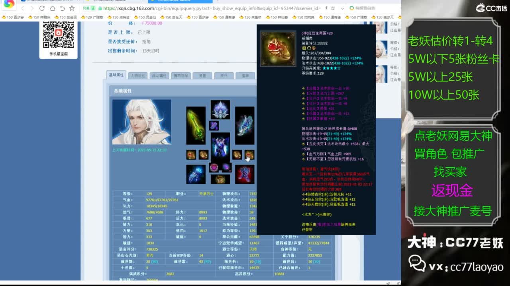The width and height of the screenshot is (510, 286).
Task: Click the 红豆生南国 ring icon in item tooltip
Action: (x=278, y=48)
